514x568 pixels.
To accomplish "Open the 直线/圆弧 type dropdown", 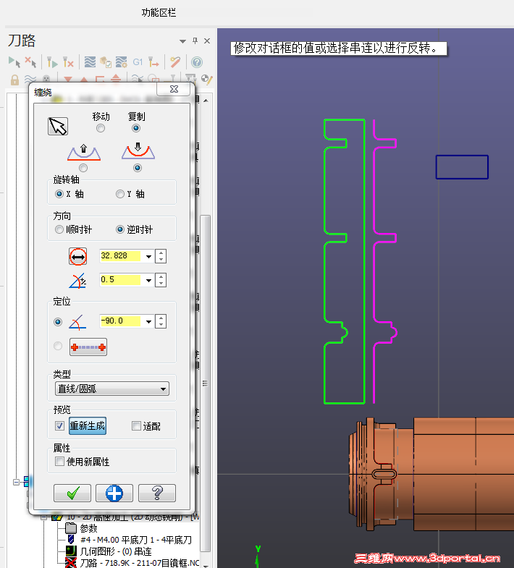I will click(x=112, y=389).
